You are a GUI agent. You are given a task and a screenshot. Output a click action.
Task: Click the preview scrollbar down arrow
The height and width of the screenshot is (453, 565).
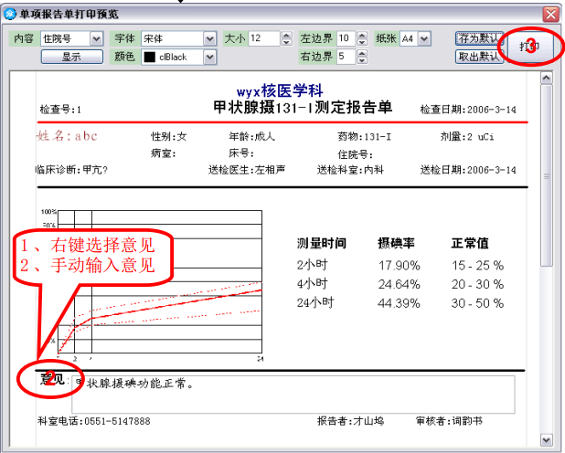[x=547, y=441]
